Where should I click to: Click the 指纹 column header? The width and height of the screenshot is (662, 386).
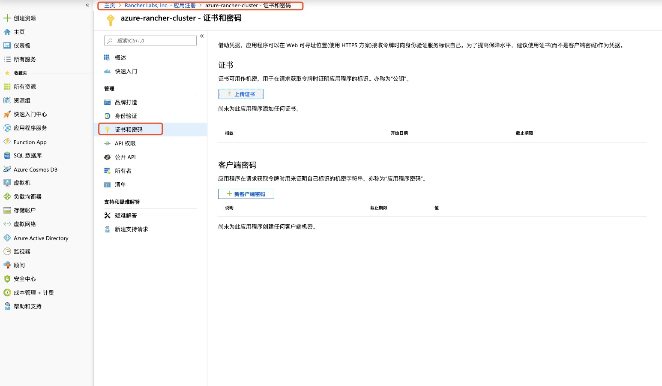click(229, 133)
